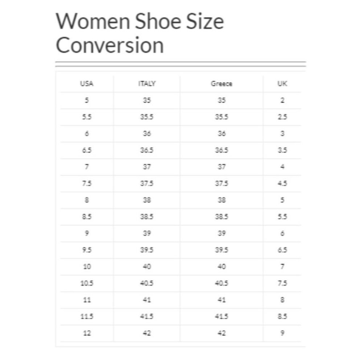Pick Greece size 42 cell
This screenshot has width=363, height=363.
221,333
